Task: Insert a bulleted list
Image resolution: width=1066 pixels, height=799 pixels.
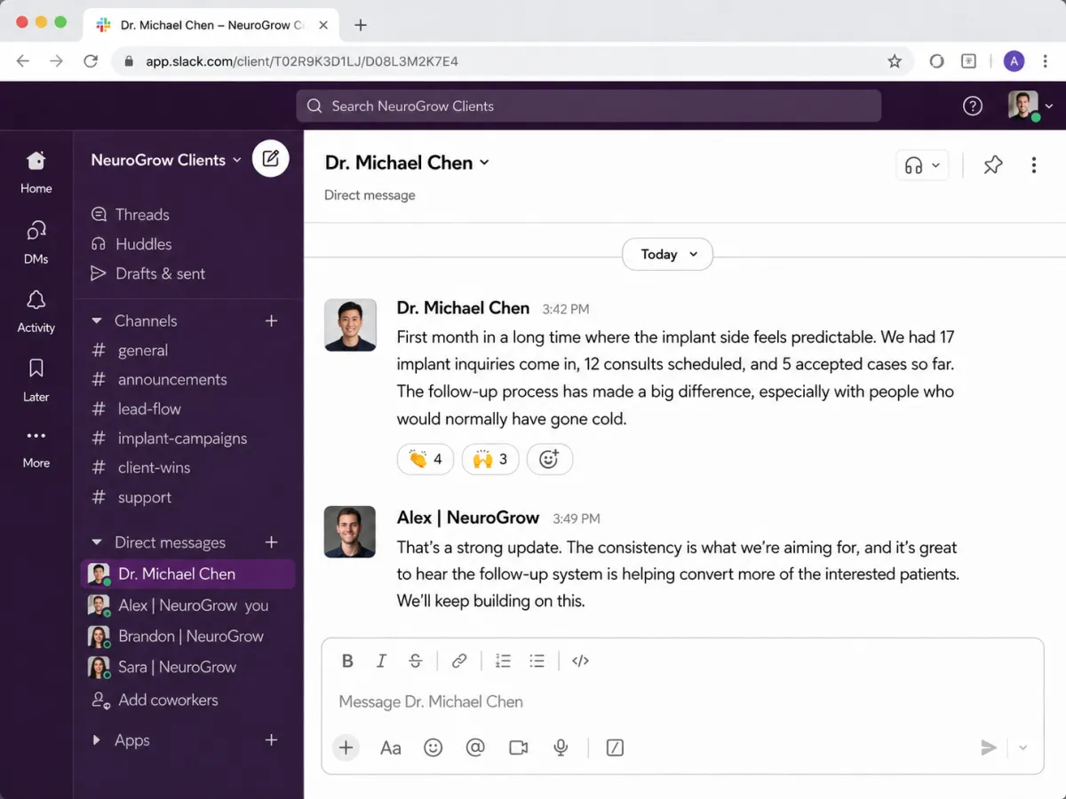Action: 537,661
